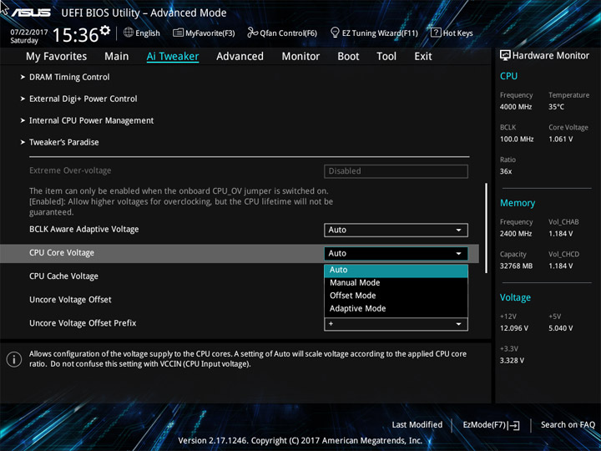Image resolution: width=601 pixels, height=451 pixels.
Task: Open Qfan Control fan icon
Action: pyautogui.click(x=252, y=33)
